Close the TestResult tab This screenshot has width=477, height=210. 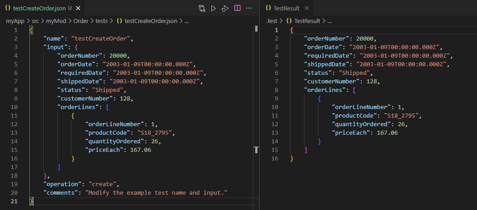[307, 9]
